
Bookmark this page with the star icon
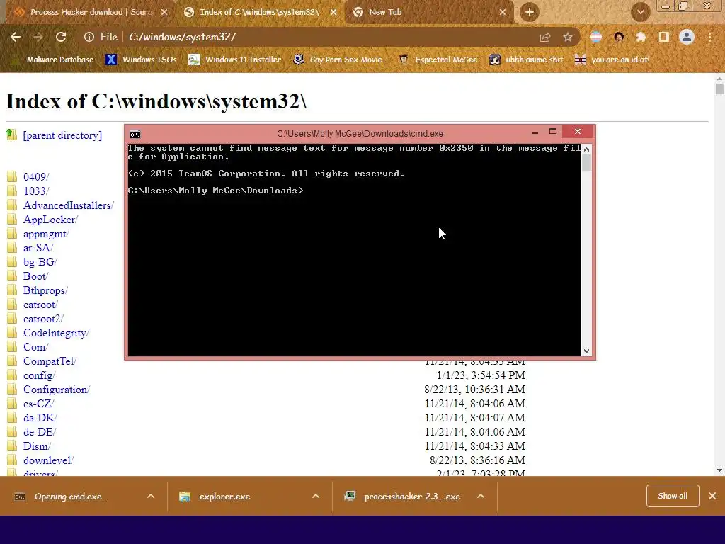pyautogui.click(x=568, y=37)
